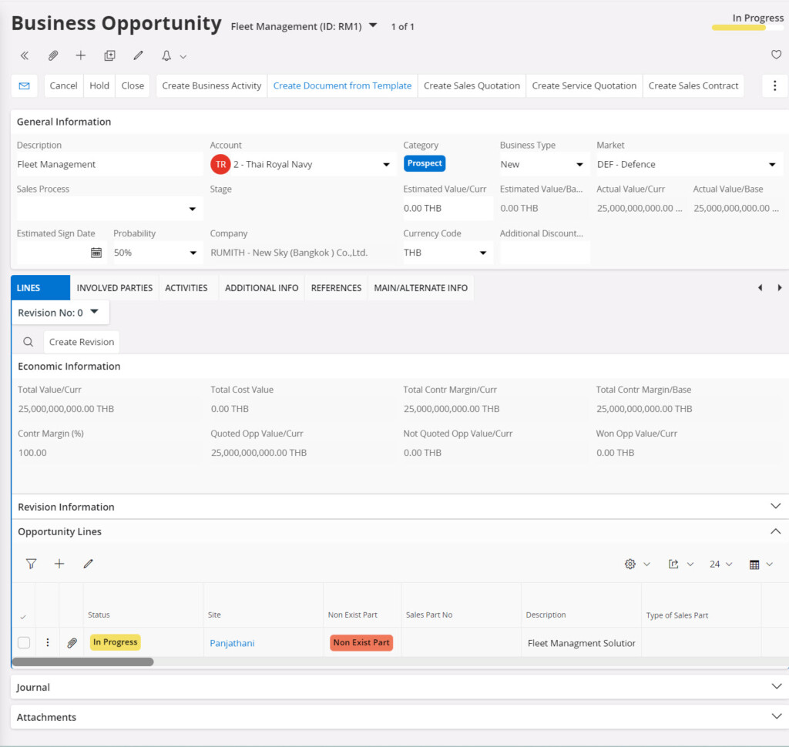Click the filter icon in Opportunity Lines
Image resolution: width=789 pixels, height=747 pixels.
click(31, 564)
